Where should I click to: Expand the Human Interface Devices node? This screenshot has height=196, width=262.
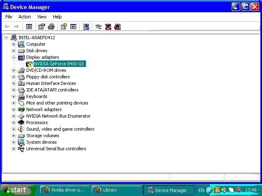coord(14,83)
